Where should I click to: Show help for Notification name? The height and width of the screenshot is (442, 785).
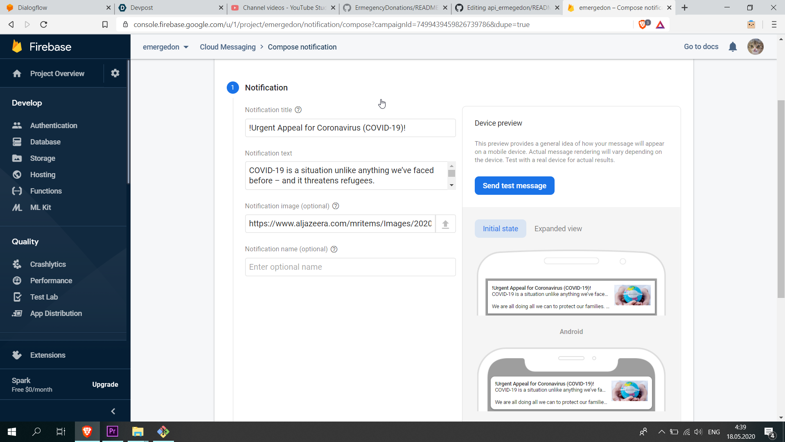tap(334, 249)
